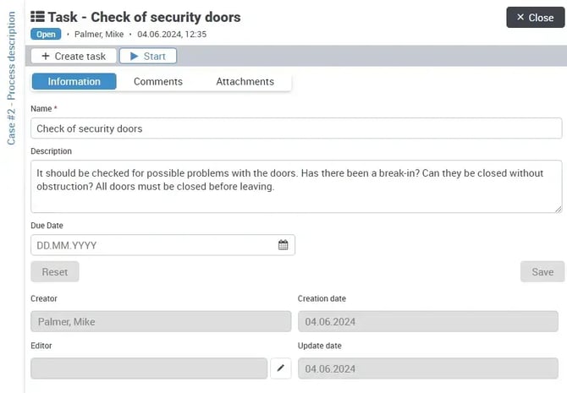Viewport: 567px width, 393px height.
Task: Click the task list icon beside title
Action: point(37,17)
